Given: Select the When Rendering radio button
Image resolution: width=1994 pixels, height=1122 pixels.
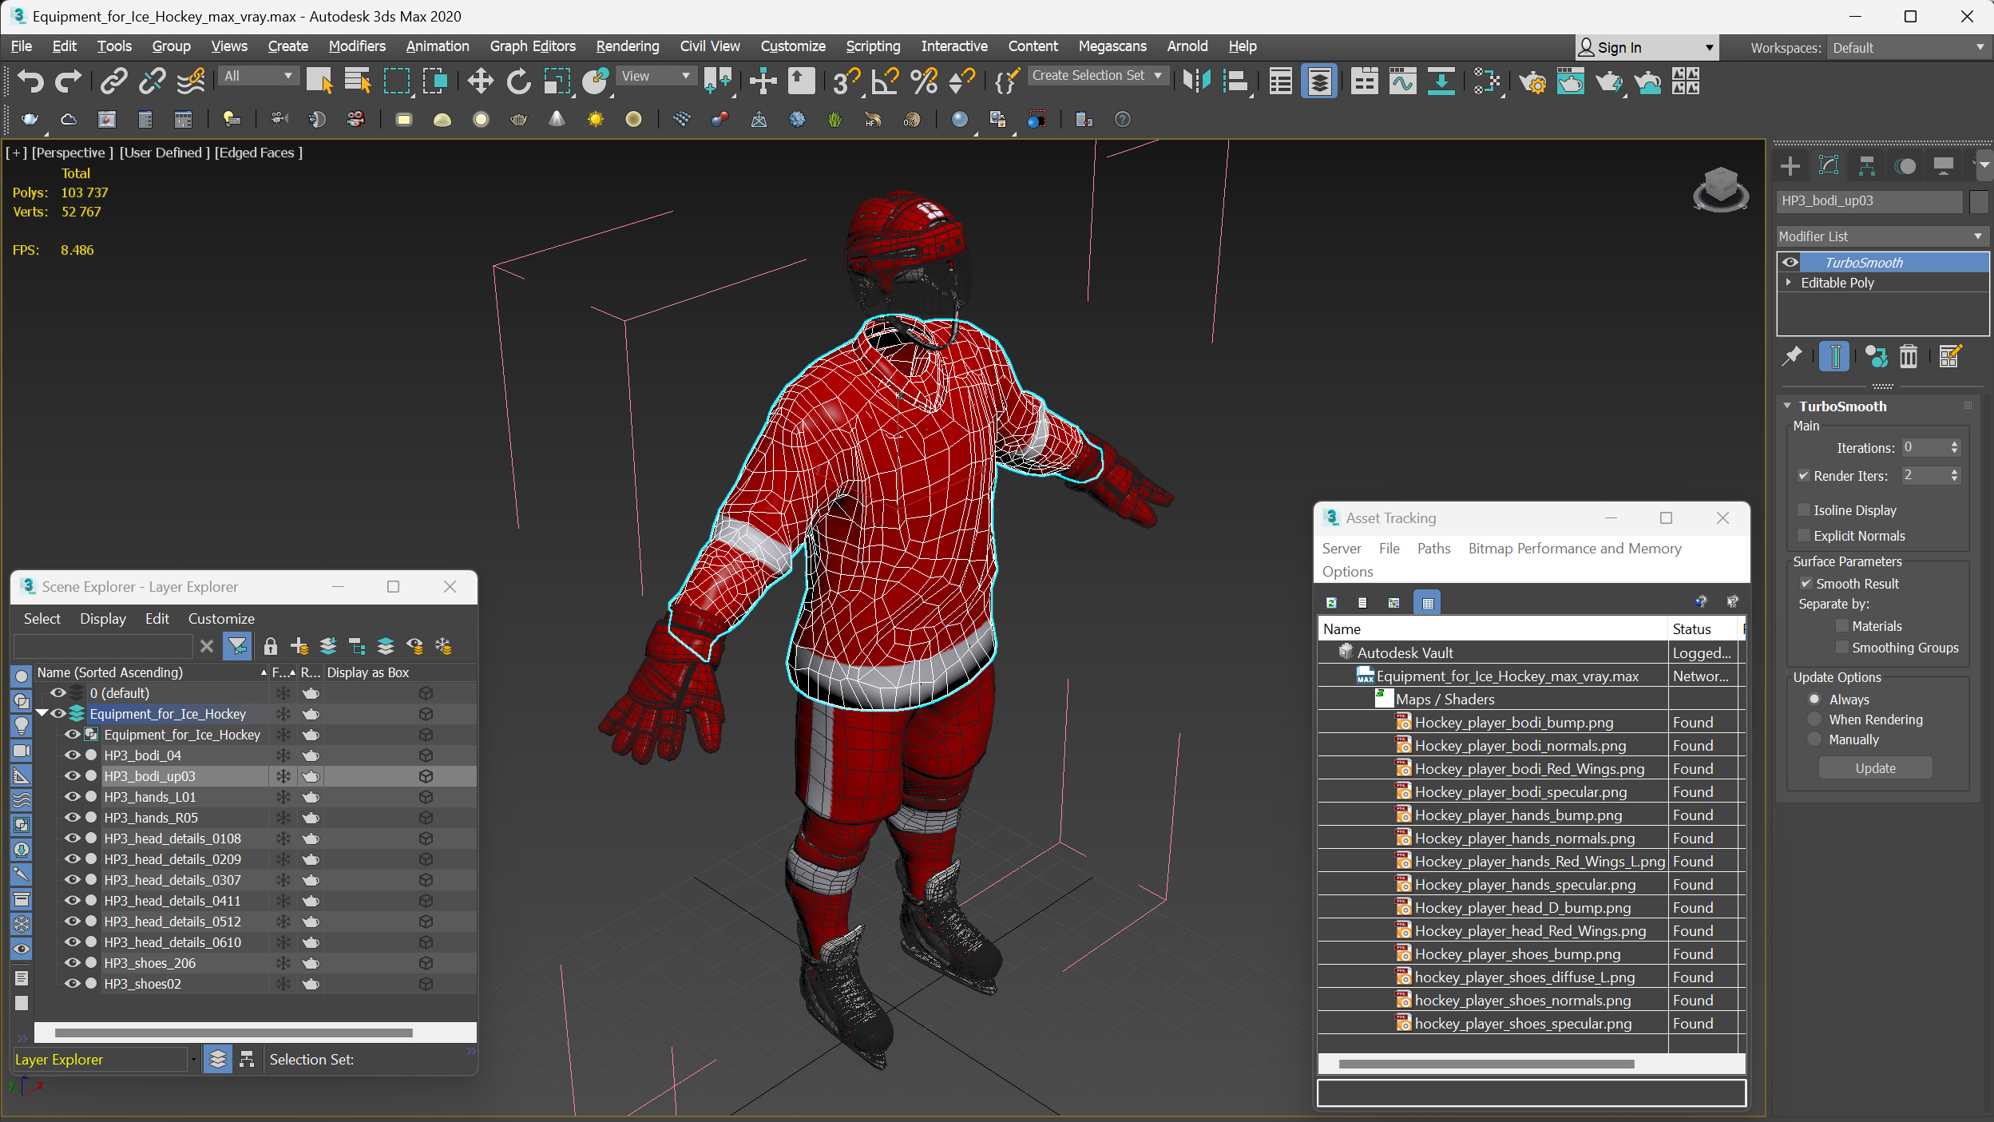Looking at the screenshot, I should pos(1814,720).
